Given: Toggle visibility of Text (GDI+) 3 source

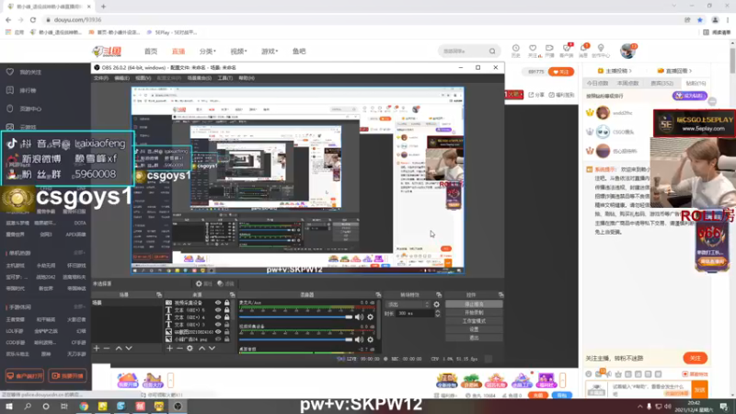Looking at the screenshot, I should tap(218, 325).
